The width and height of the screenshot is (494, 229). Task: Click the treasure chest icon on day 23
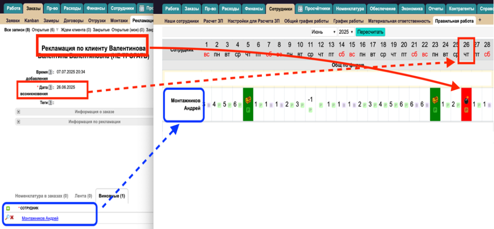[x=435, y=101]
